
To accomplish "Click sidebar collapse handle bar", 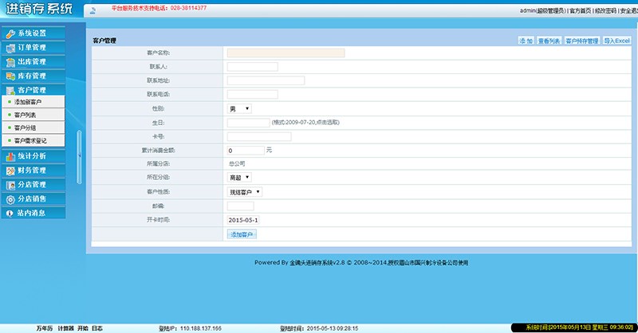I will [79, 157].
